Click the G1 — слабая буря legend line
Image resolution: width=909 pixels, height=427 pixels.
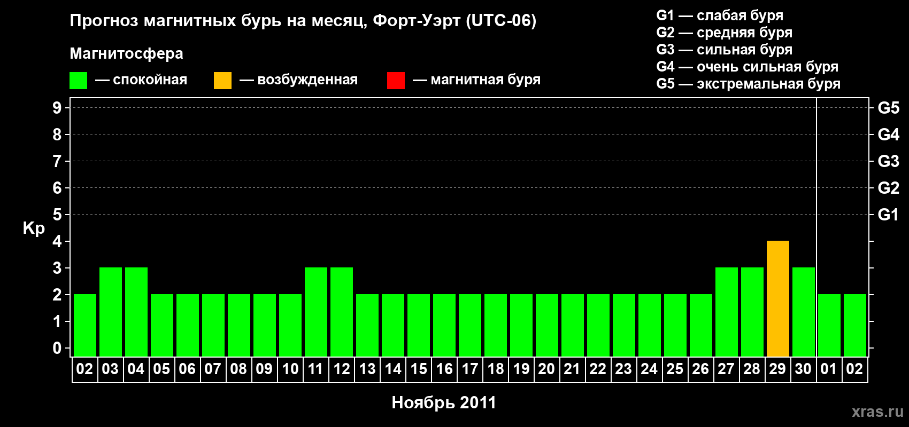click(720, 16)
